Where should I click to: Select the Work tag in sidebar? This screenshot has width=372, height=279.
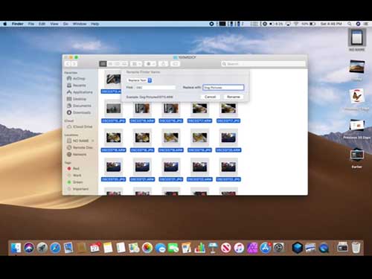click(x=77, y=176)
